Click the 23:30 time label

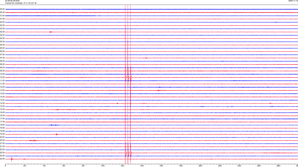pyautogui.click(x=2, y=159)
